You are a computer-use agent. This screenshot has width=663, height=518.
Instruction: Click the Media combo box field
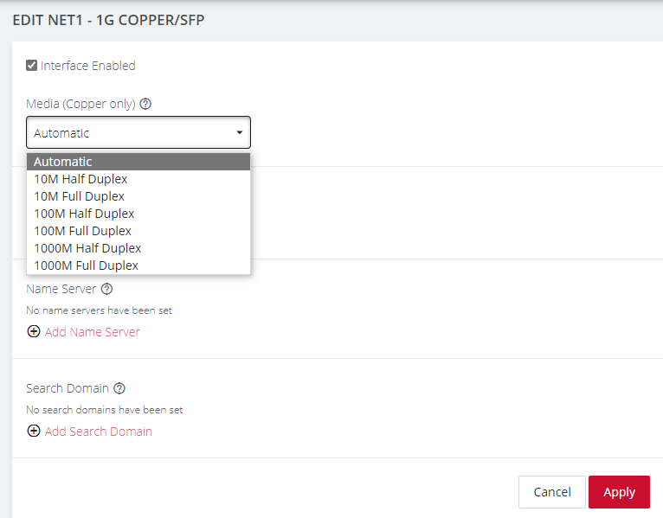[130, 133]
